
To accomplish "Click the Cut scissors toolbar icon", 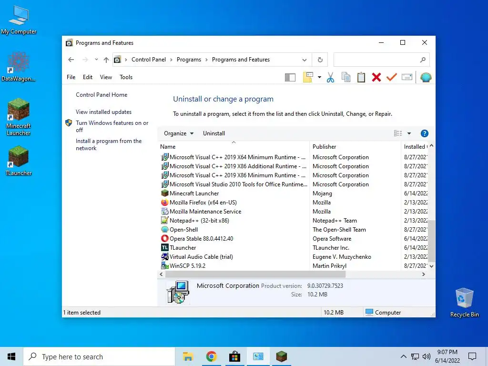I will [x=330, y=78].
